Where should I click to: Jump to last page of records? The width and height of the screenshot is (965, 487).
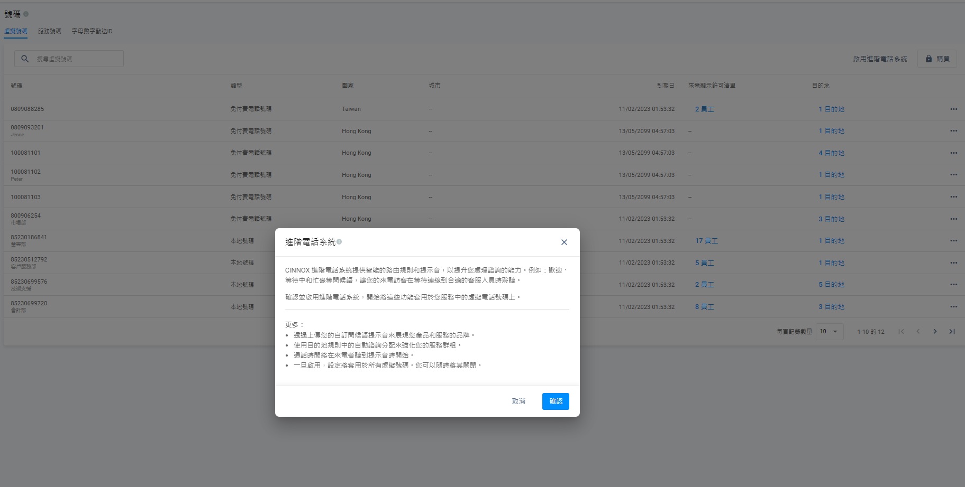coord(952,332)
